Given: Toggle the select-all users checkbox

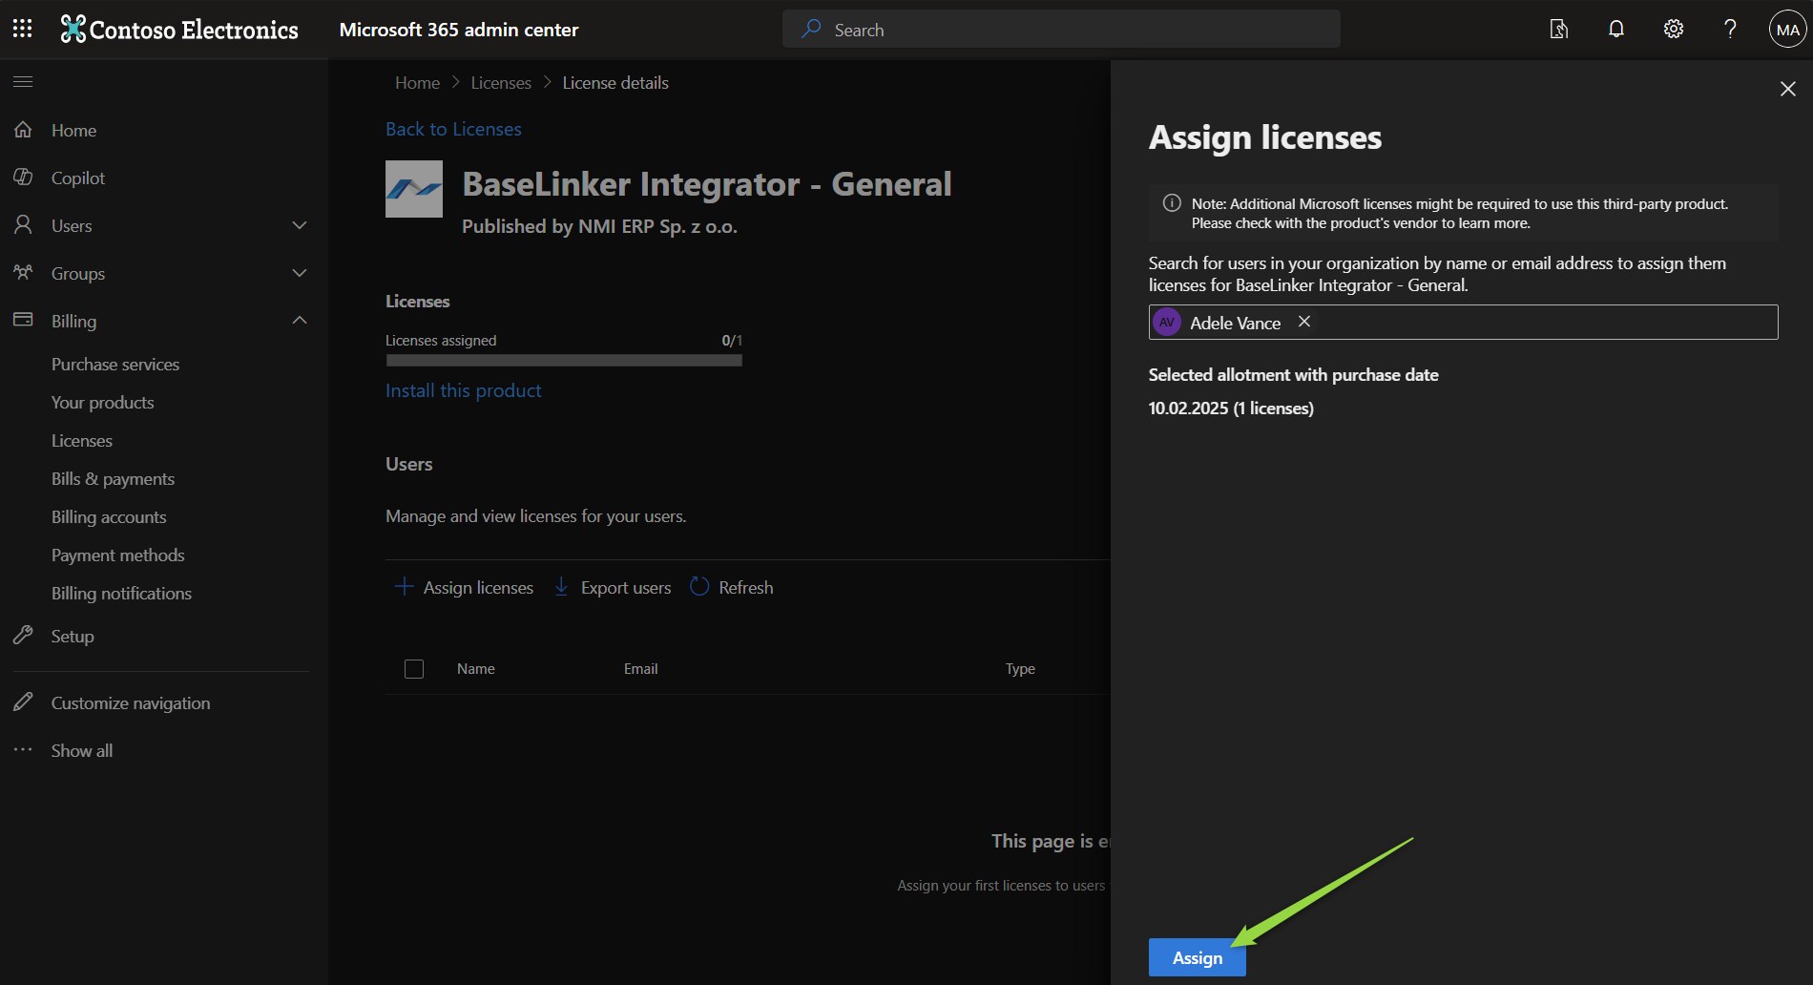Looking at the screenshot, I should click(x=414, y=669).
